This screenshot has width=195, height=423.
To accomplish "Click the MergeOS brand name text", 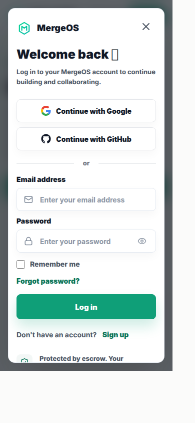I will click(58, 28).
